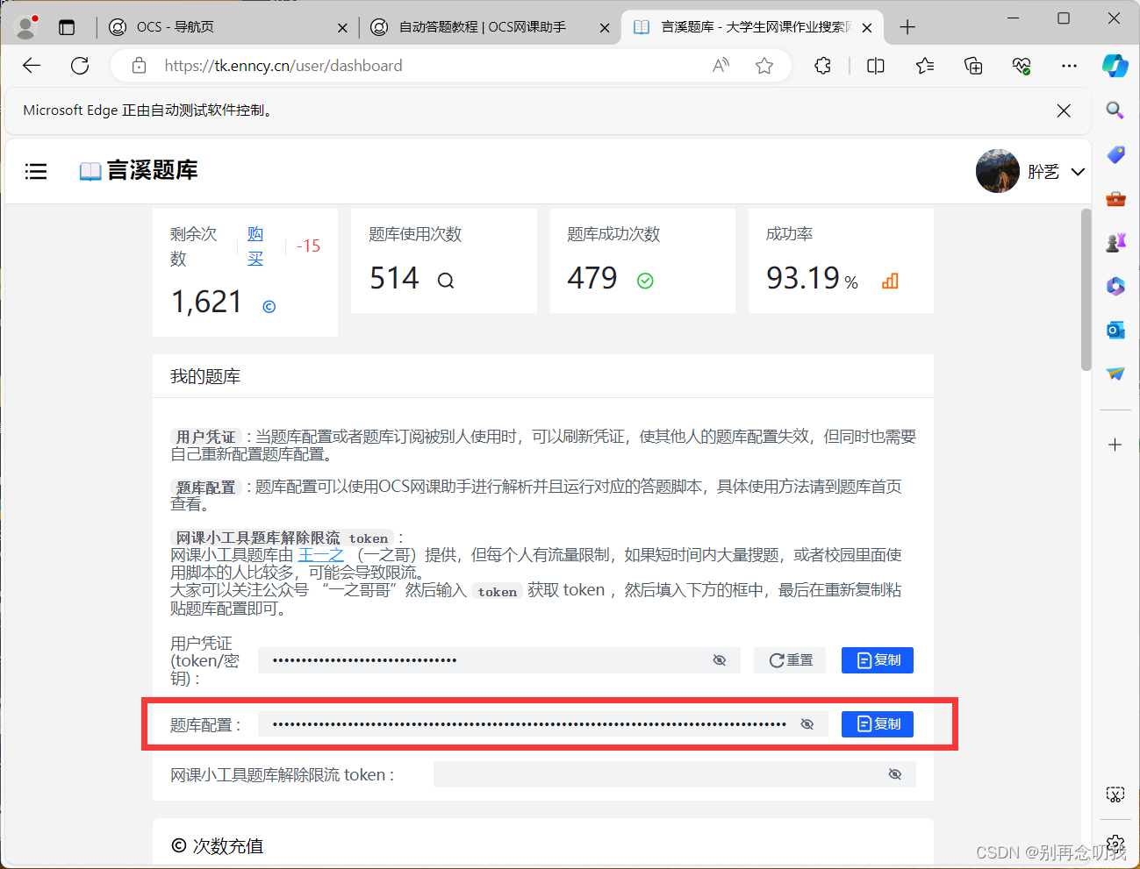Viewport: 1140px width, 869px height.
Task: Dismiss the automated test software notification
Action: click(1064, 110)
